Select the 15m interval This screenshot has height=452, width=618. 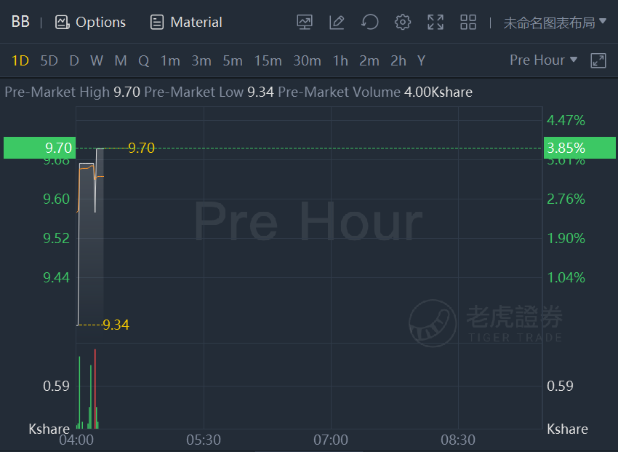click(268, 60)
